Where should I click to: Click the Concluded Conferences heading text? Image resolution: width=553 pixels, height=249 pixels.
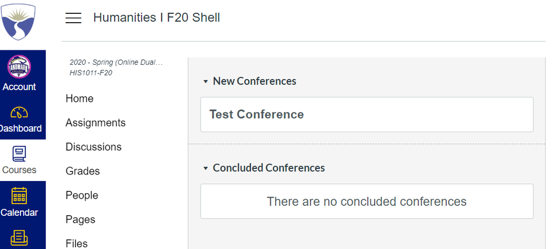pos(269,168)
